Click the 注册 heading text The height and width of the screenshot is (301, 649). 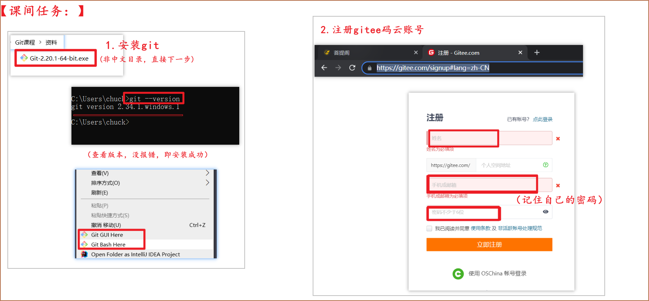(435, 118)
